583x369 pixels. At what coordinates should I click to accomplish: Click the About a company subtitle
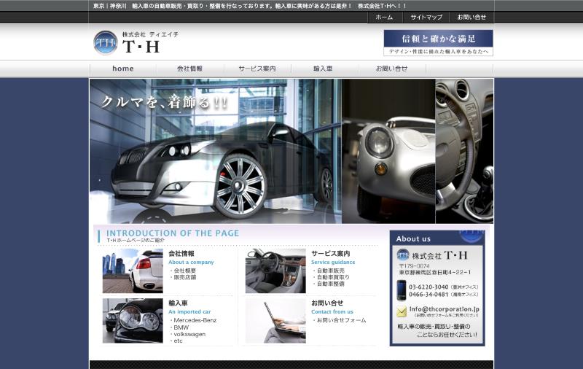pos(191,263)
